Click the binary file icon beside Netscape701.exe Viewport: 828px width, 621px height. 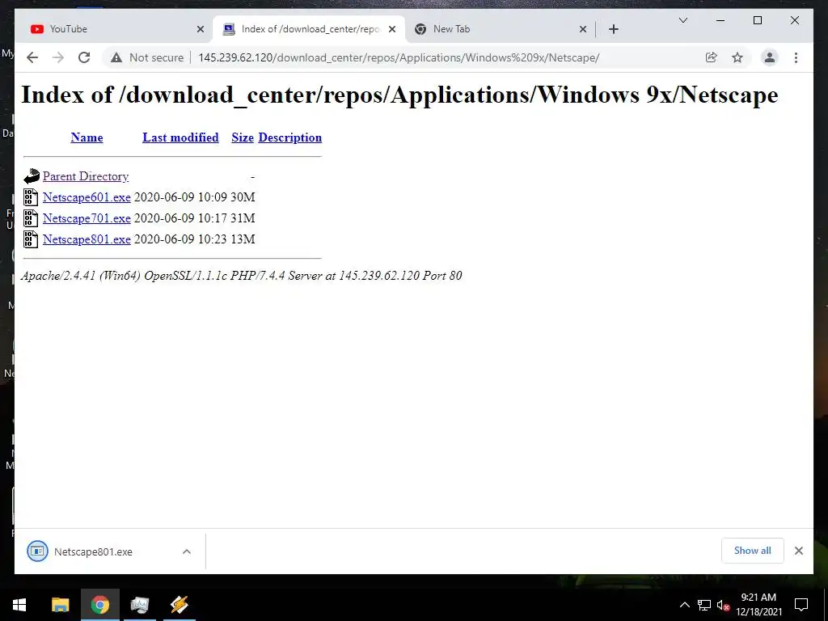31,218
